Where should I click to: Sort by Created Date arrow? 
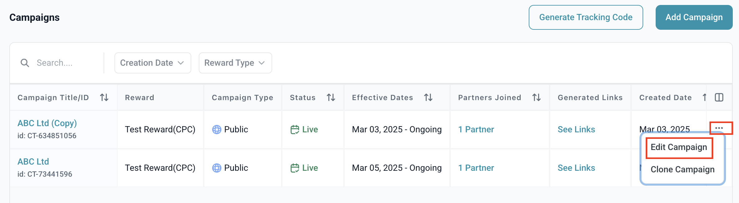[704, 98]
